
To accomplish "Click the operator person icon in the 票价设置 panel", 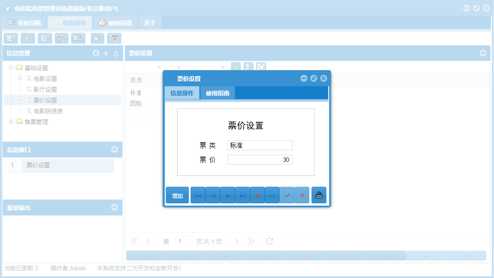I will pyautogui.click(x=249, y=67).
